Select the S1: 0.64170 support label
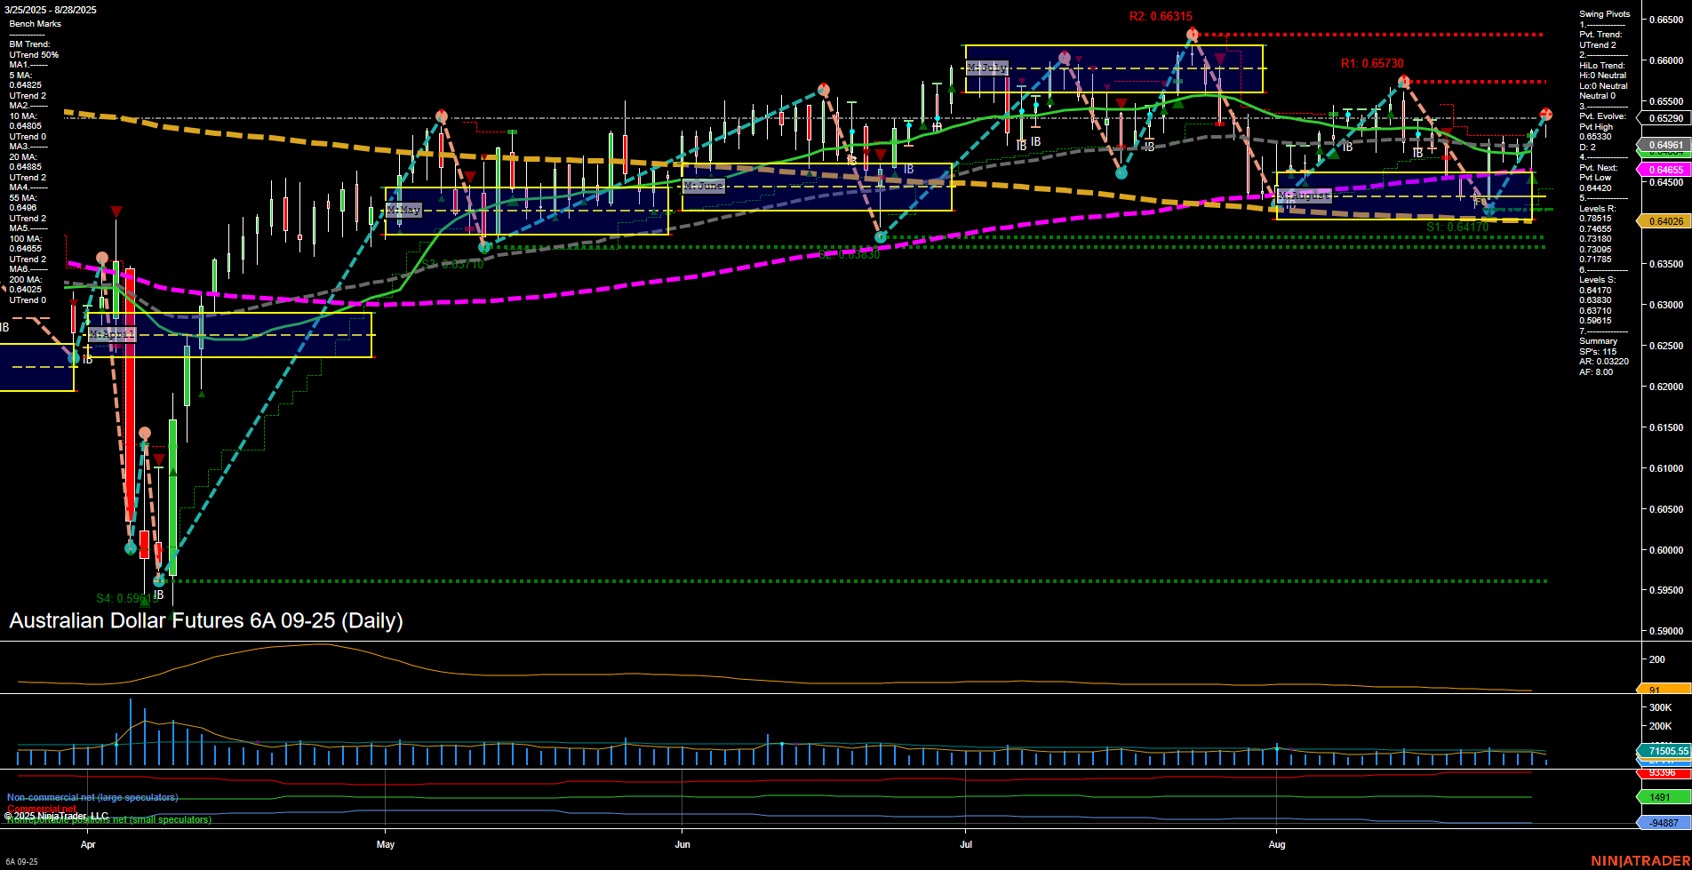 pos(1457,227)
